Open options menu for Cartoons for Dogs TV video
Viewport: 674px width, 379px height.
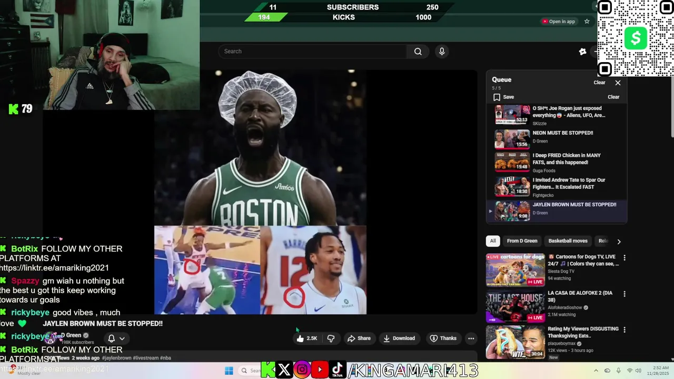(625, 258)
